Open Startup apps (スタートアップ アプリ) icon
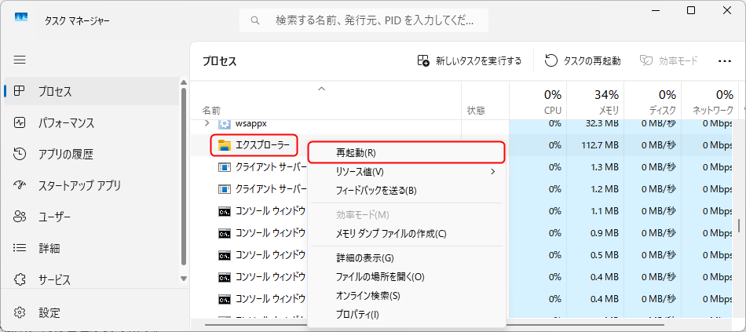Viewport: 746px width, 332px height. (x=20, y=185)
